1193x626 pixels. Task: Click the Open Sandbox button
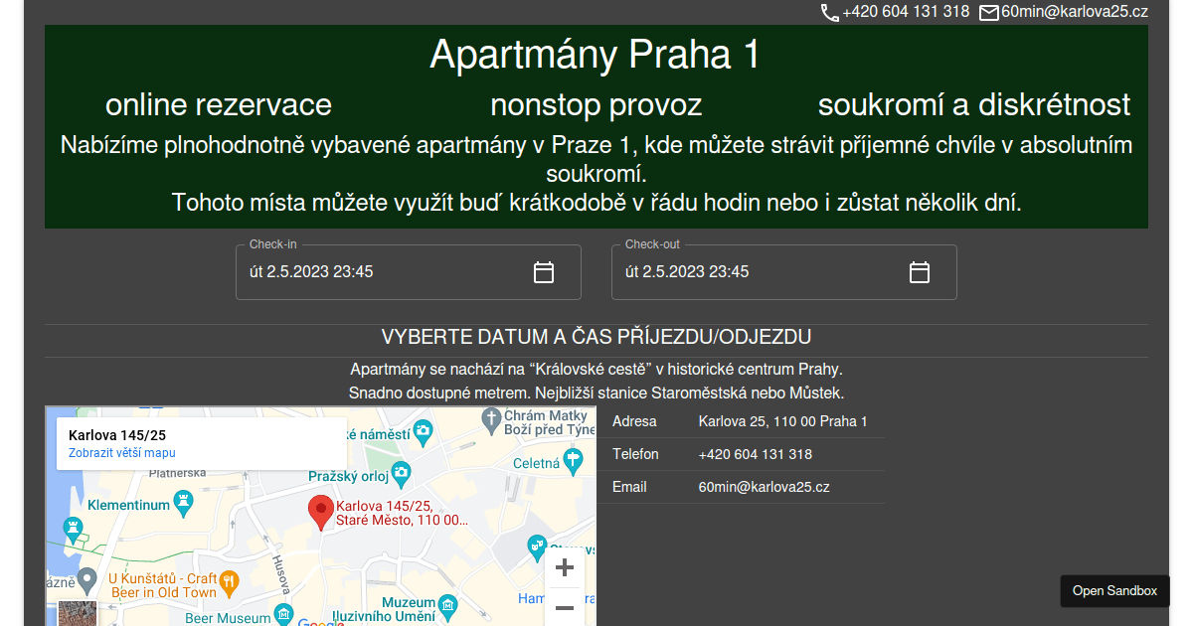[x=1114, y=591]
